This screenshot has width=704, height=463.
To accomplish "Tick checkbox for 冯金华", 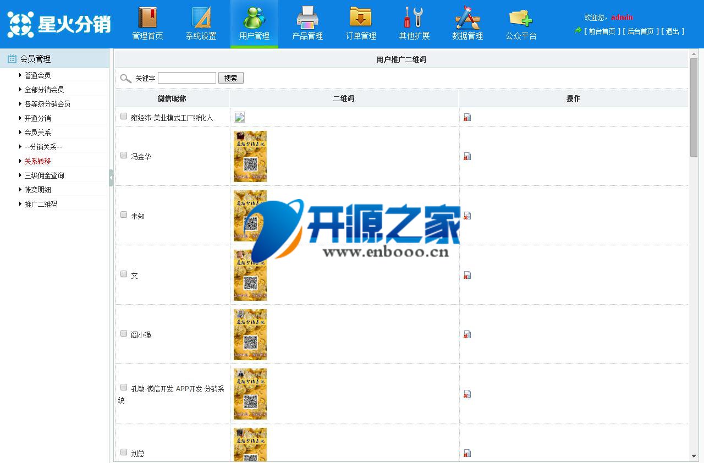I will (124, 156).
